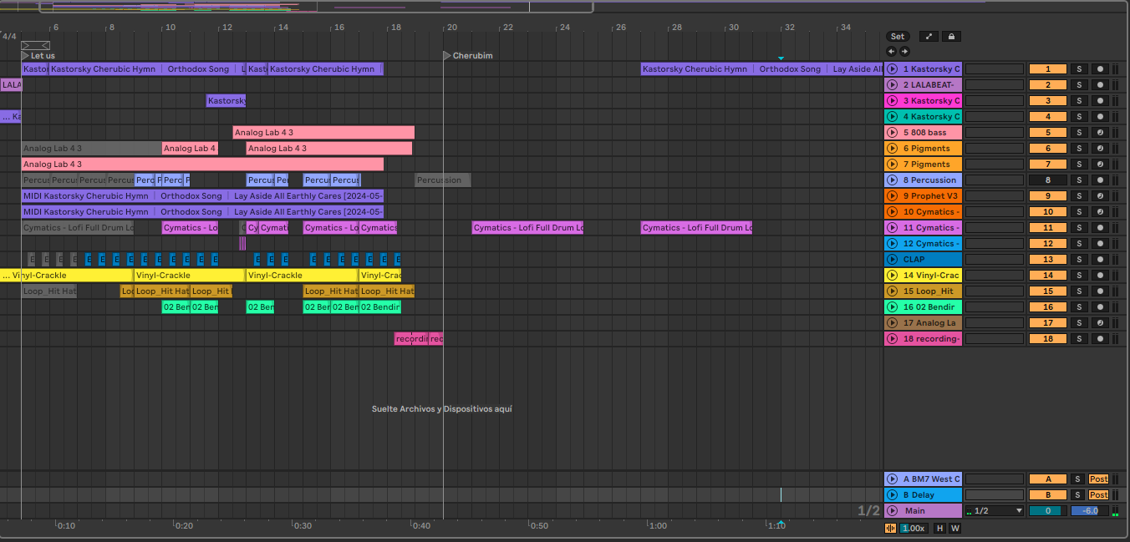Toggle track activator 18
The height and width of the screenshot is (542, 1130).
(x=1047, y=339)
